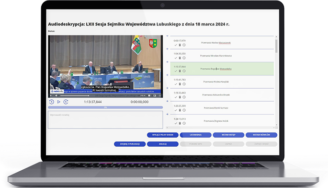
Task: Click the WYŁĄCZ PEŁNY EKRAN button
Action: click(x=163, y=135)
